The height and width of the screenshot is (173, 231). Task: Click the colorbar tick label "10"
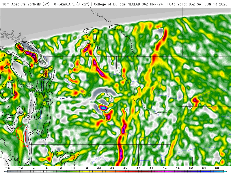pos(60,168)
